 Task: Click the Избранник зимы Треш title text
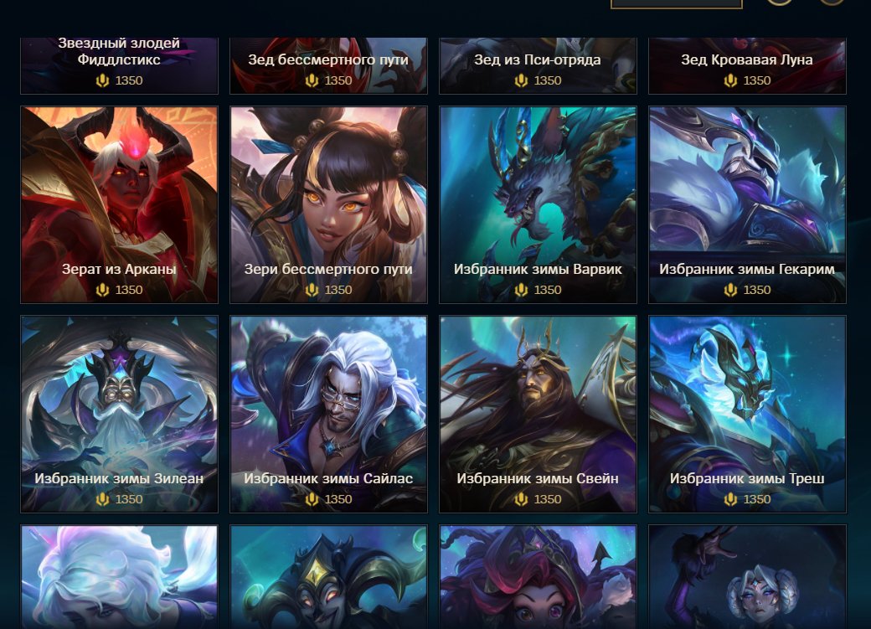click(747, 478)
